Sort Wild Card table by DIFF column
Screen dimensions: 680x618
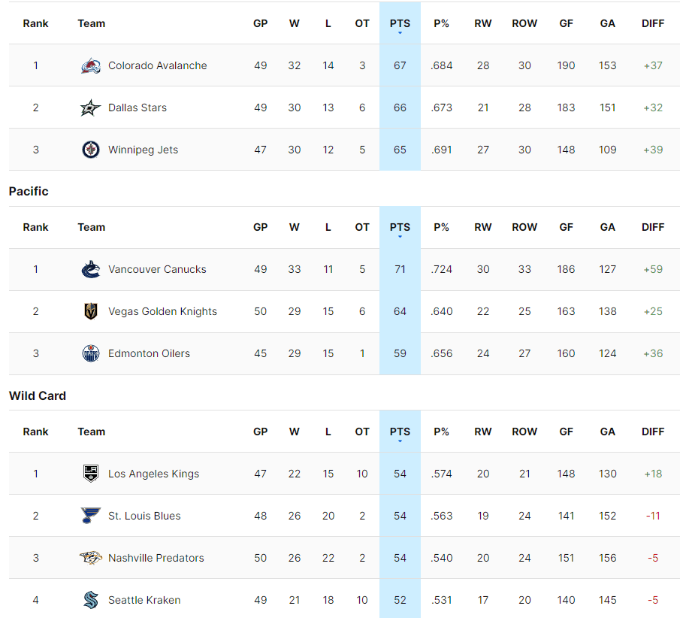(653, 432)
